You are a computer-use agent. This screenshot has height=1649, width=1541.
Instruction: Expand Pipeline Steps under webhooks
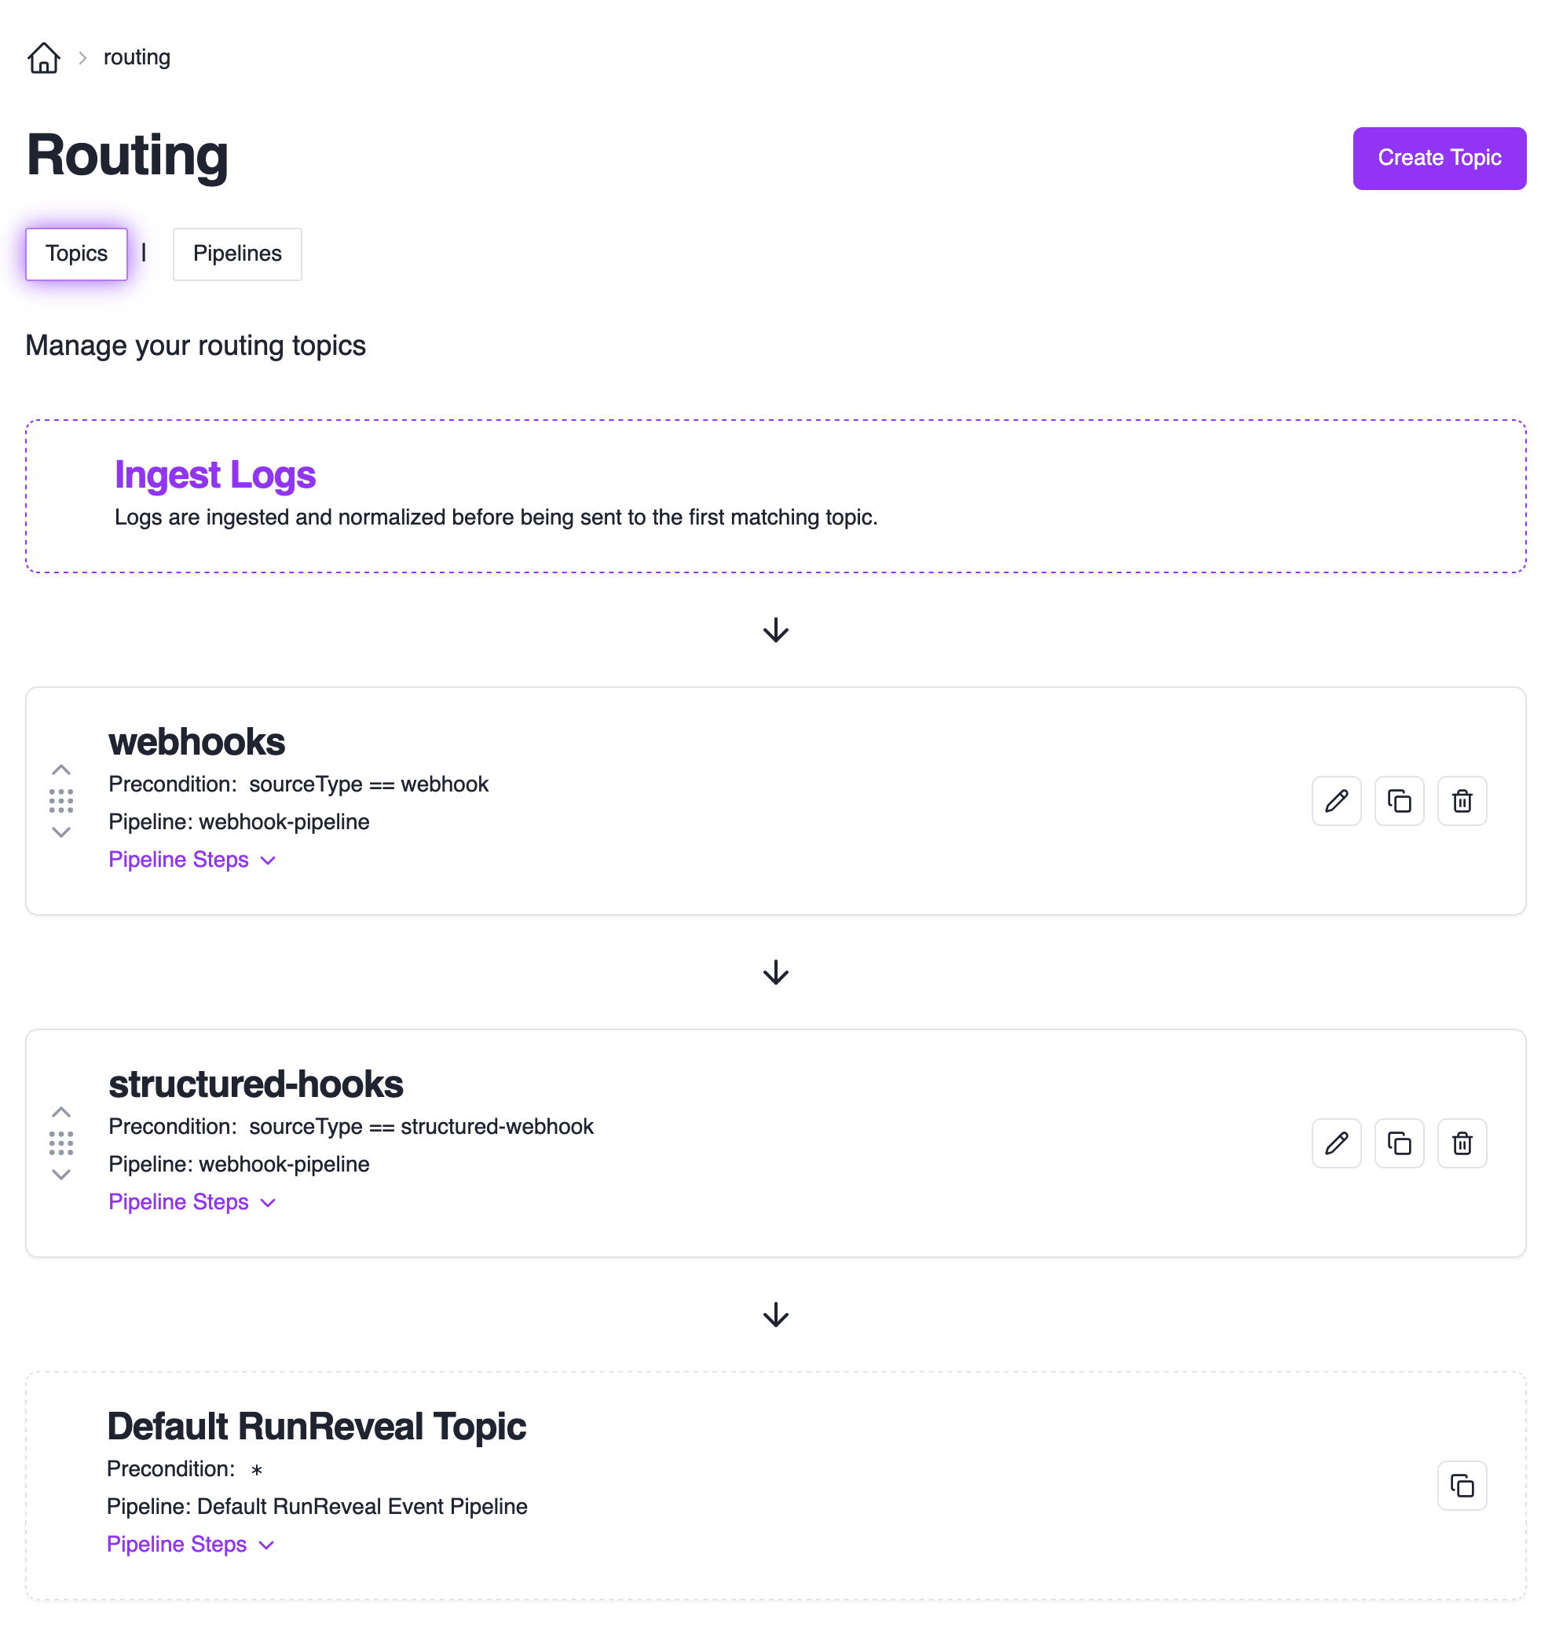coord(191,859)
